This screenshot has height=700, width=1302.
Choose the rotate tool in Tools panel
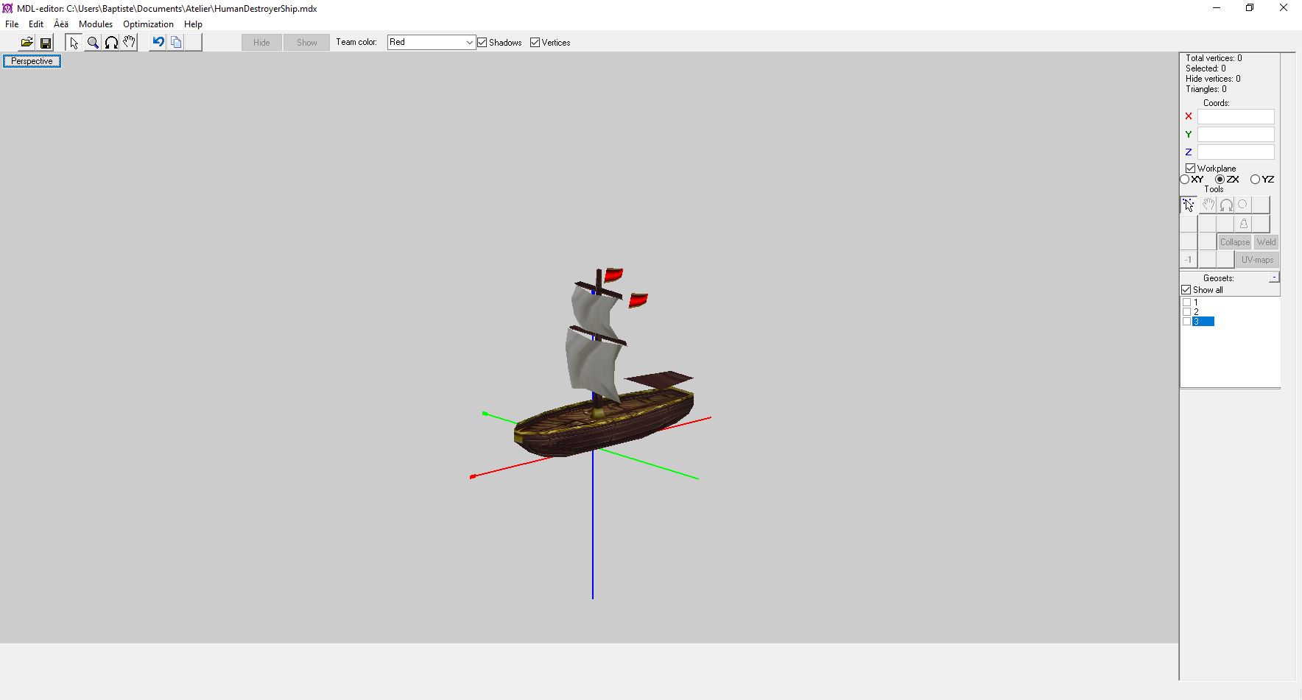pyautogui.click(x=1225, y=205)
